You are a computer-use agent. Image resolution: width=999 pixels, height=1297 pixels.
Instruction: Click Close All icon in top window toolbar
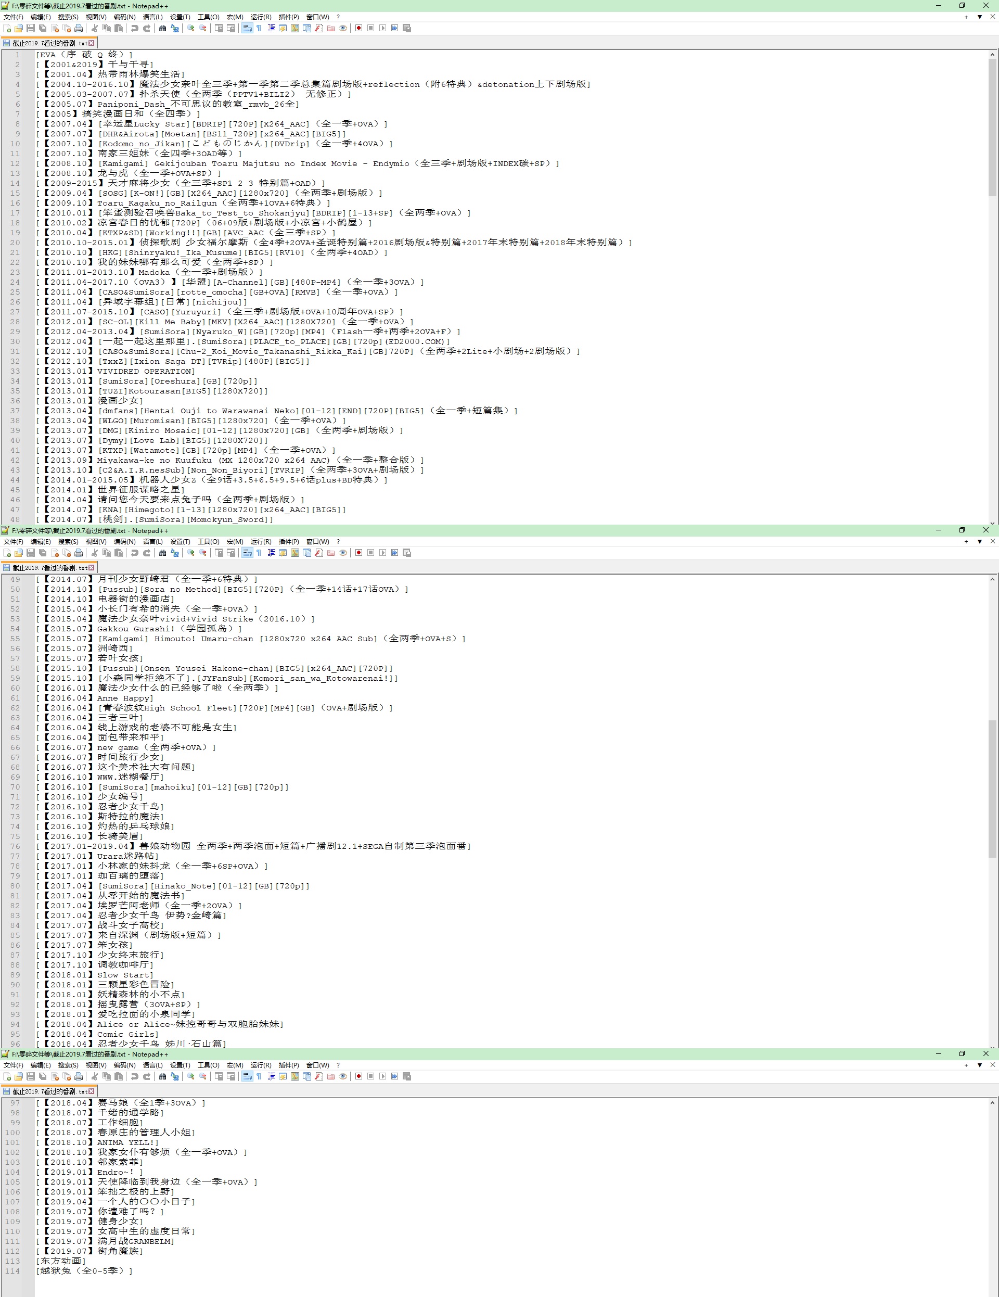(67, 28)
